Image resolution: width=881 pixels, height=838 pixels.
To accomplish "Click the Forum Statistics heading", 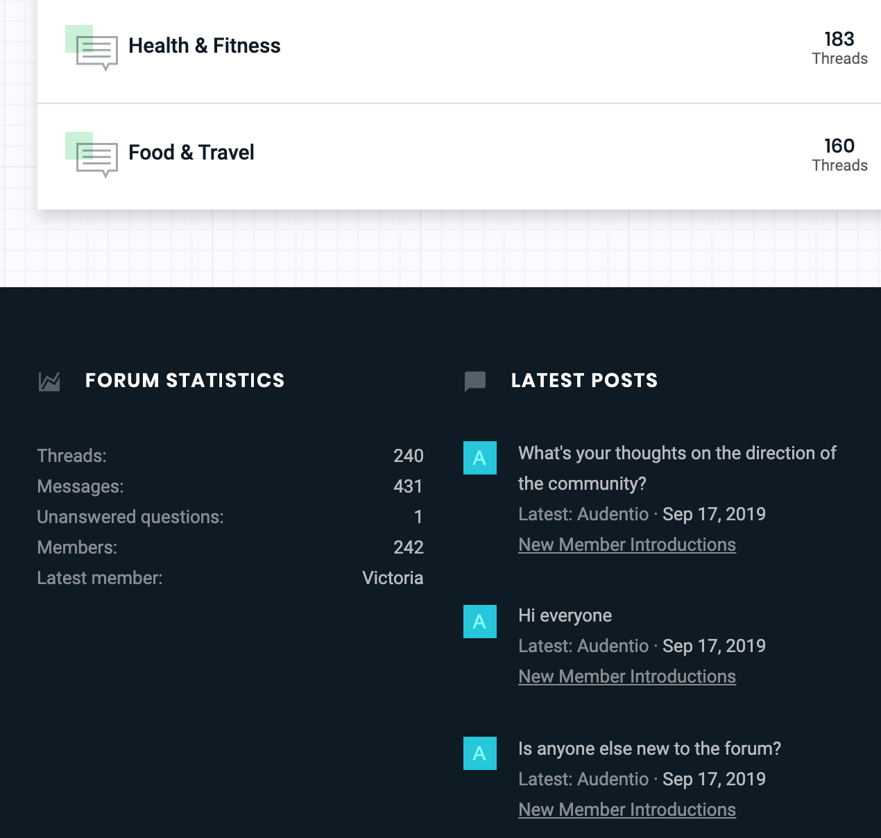I will [185, 381].
